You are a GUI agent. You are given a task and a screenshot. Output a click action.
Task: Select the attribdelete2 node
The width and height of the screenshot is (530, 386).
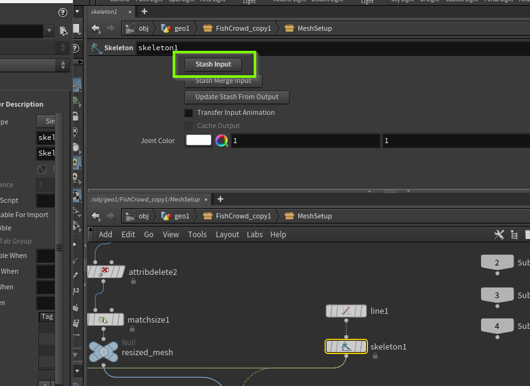106,272
